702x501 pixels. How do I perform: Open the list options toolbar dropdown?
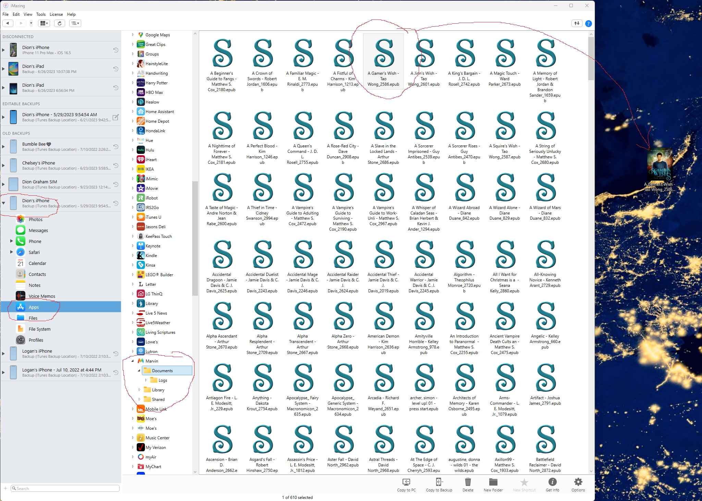75,23
